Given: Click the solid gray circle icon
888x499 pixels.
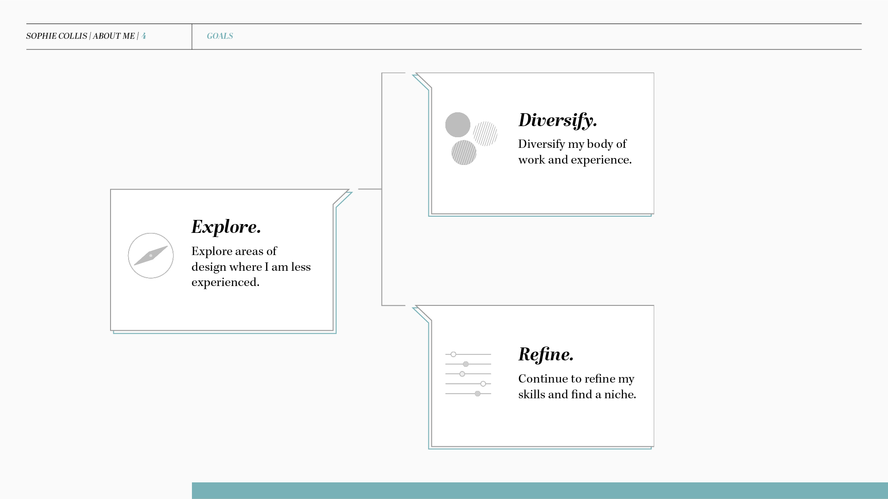Looking at the screenshot, I should [457, 125].
